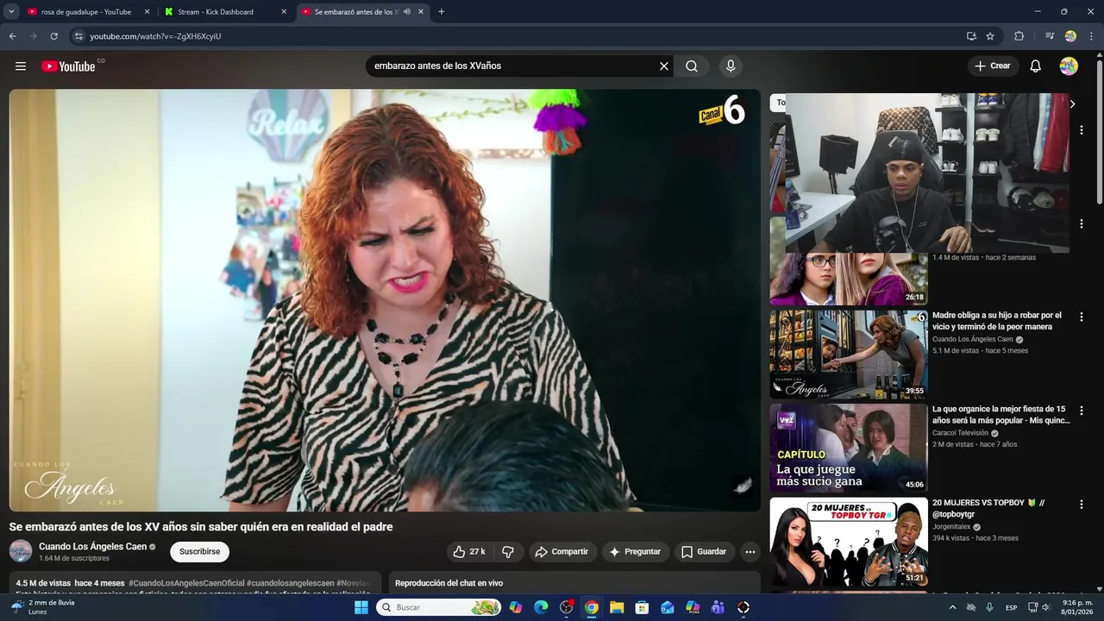
Task: Open options for 'Madre obliga a su hijo' video
Action: [x=1081, y=317]
